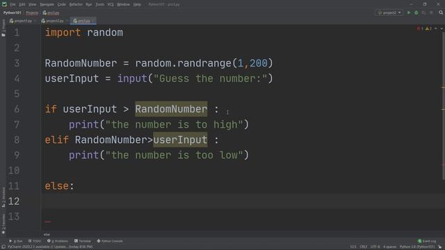Open the Edit menu
Image resolution: width=445 pixels, height=250 pixels.
point(22,4)
